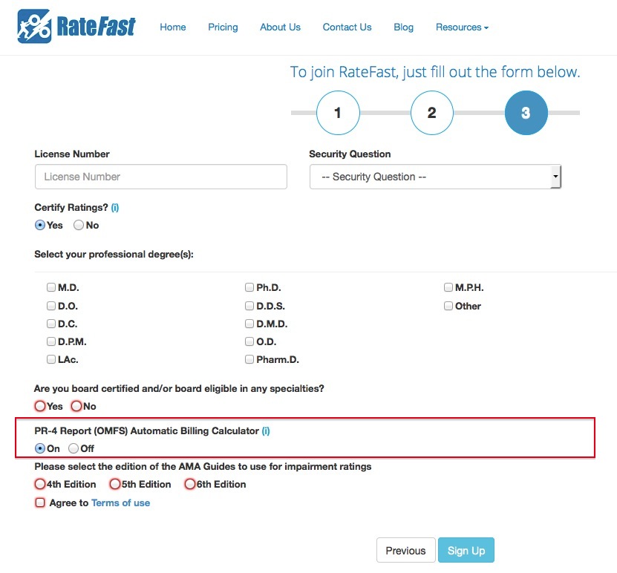Go to step 1 circle
Screen dimensions: 617x573
coord(338,113)
